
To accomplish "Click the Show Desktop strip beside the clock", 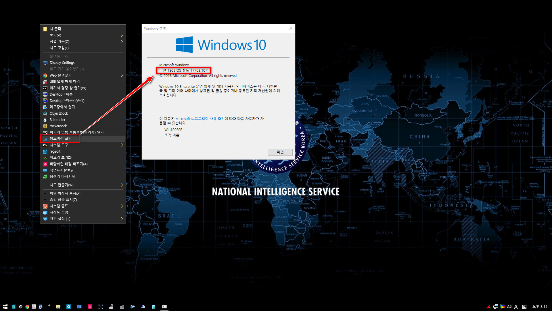I will click(551, 307).
